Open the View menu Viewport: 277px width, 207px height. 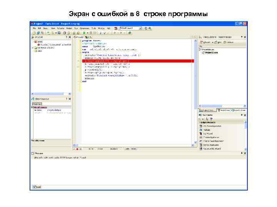[53, 28]
